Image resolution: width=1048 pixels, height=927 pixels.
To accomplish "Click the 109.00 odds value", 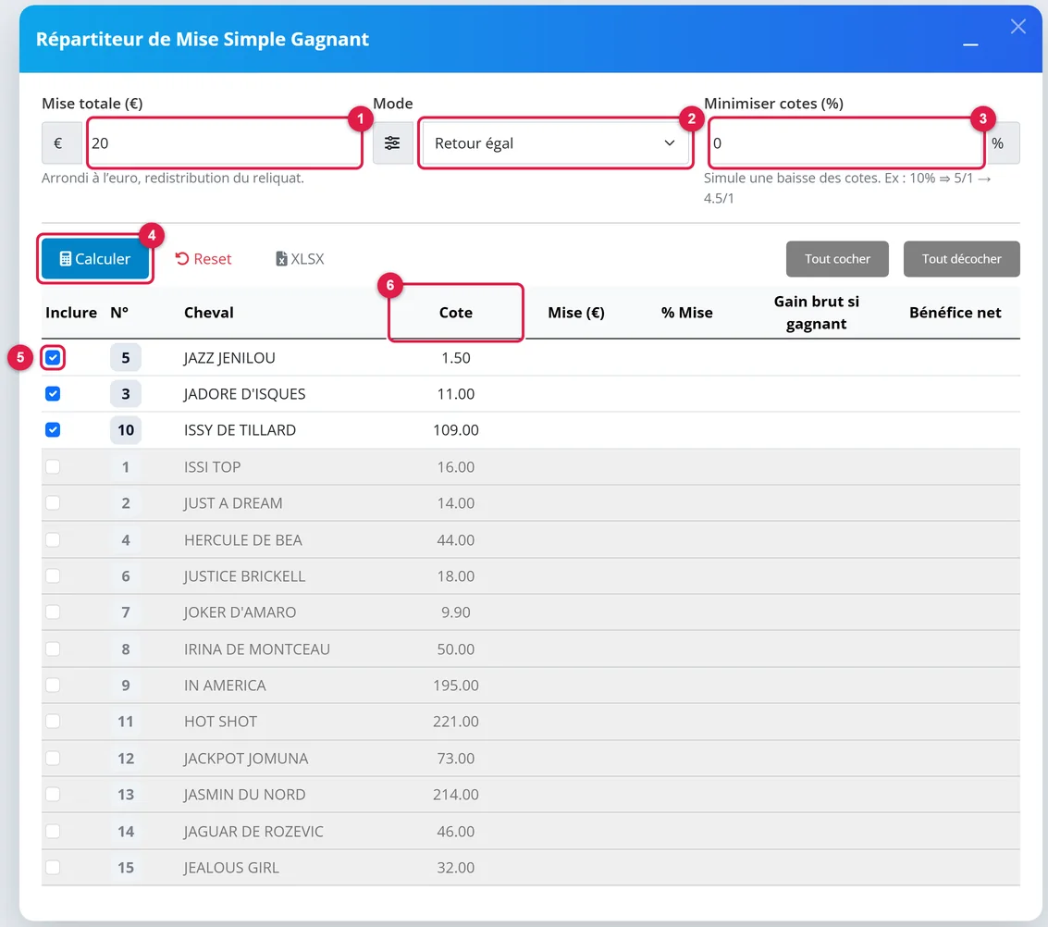I will point(456,430).
